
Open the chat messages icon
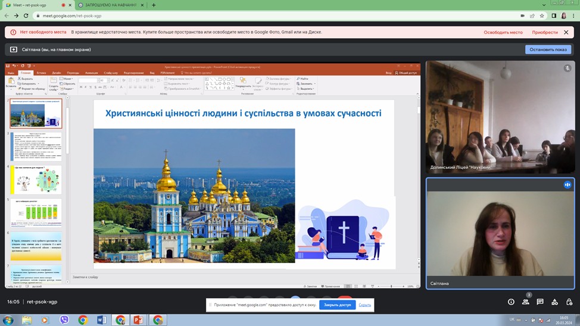tap(540, 302)
